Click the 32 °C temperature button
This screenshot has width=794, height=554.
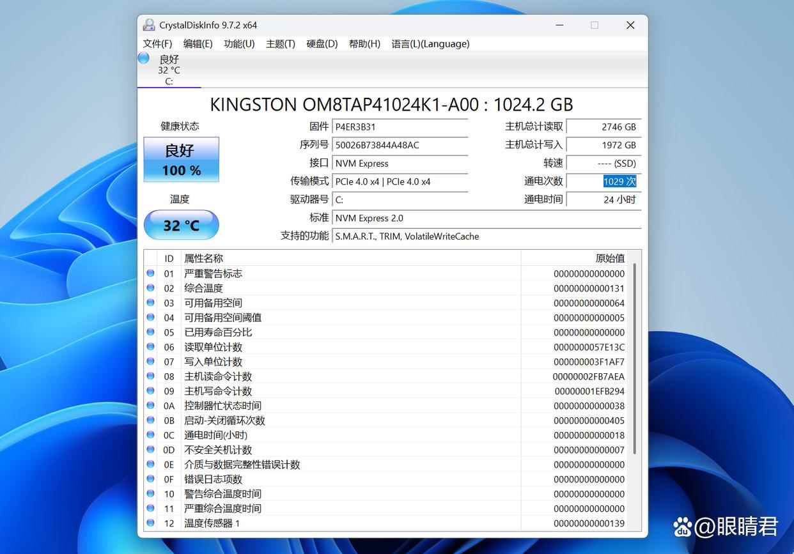pyautogui.click(x=181, y=225)
